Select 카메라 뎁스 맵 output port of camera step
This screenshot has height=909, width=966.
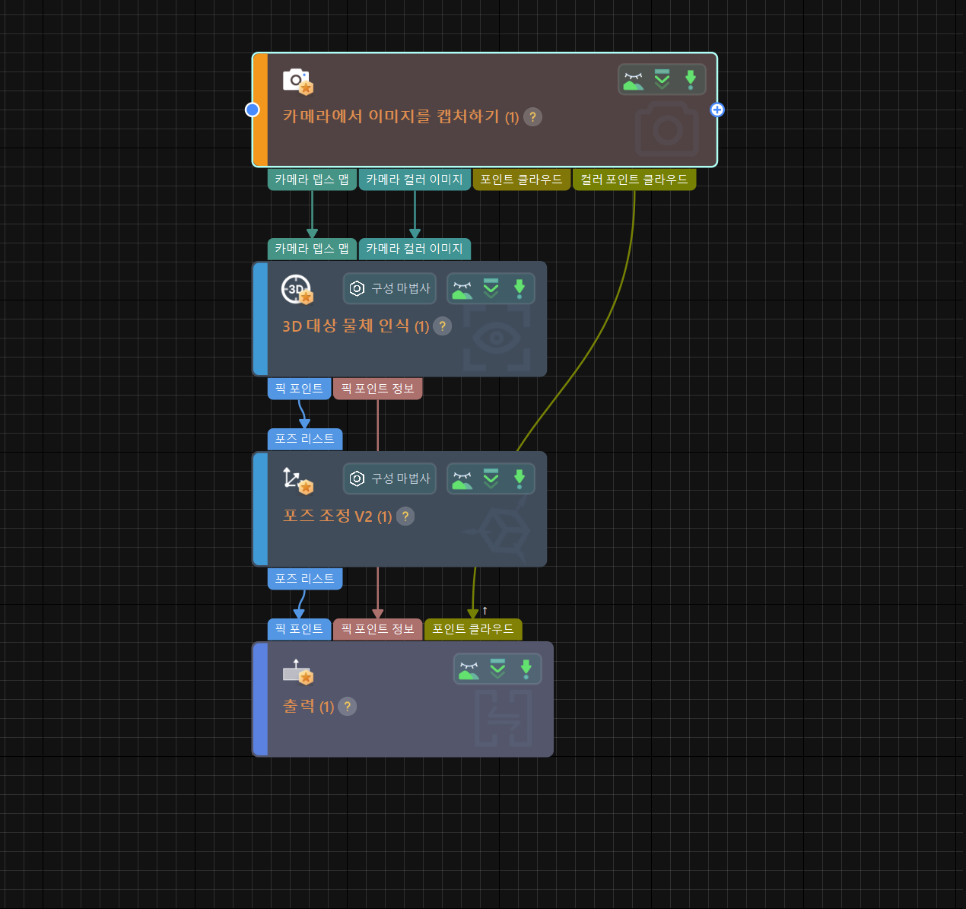[x=312, y=180]
